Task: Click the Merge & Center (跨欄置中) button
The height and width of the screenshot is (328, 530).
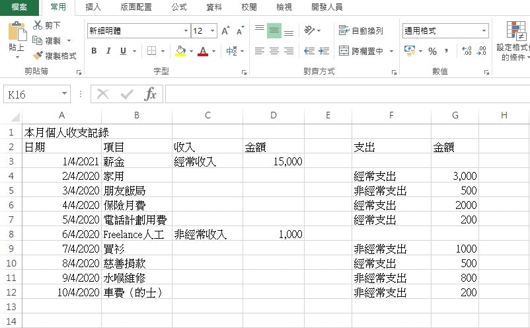Action: pos(361,51)
